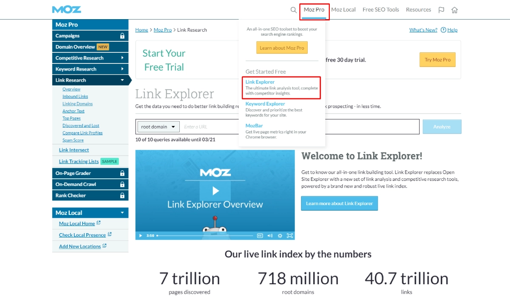The image size is (510, 303).
Task: Click the lock icon beside On-Demand Crawl
Action: 122,184
